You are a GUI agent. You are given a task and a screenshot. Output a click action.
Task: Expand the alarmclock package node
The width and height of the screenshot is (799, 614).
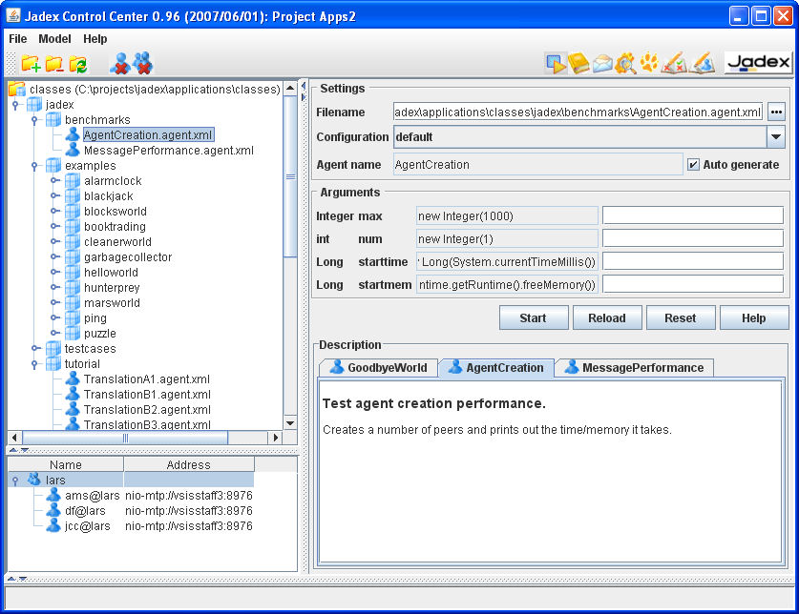coord(55,181)
